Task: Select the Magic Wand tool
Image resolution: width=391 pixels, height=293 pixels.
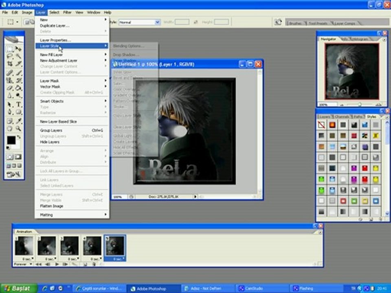Action: (x=18, y=56)
